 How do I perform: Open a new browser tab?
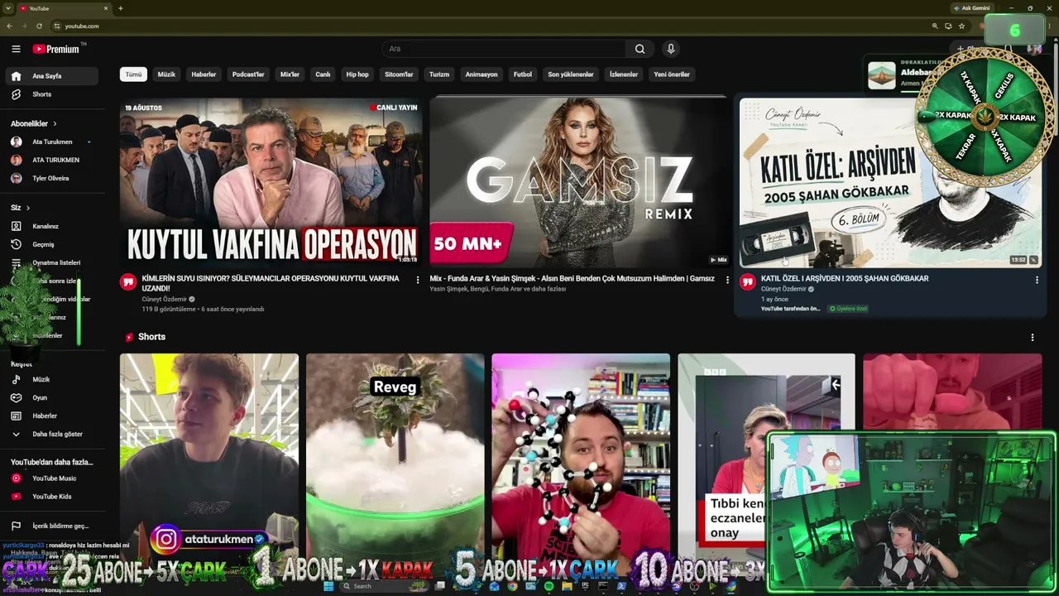pos(121,8)
